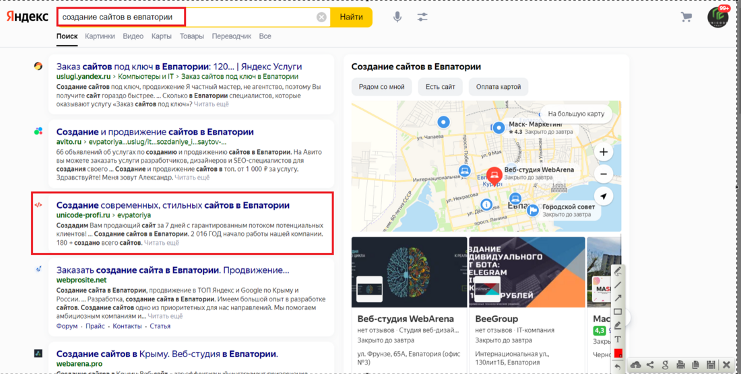This screenshot has width=741, height=374.
Task: Open Прайс sitelink under webprosite
Action: coord(95,326)
